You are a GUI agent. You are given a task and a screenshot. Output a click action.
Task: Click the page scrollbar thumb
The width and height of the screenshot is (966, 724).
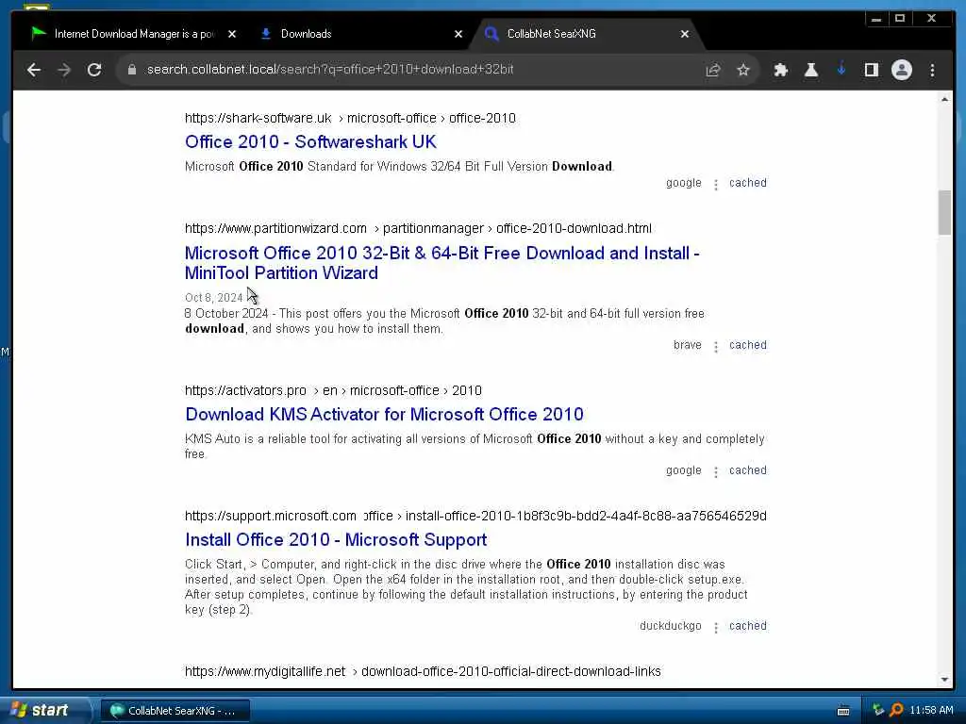(x=944, y=213)
